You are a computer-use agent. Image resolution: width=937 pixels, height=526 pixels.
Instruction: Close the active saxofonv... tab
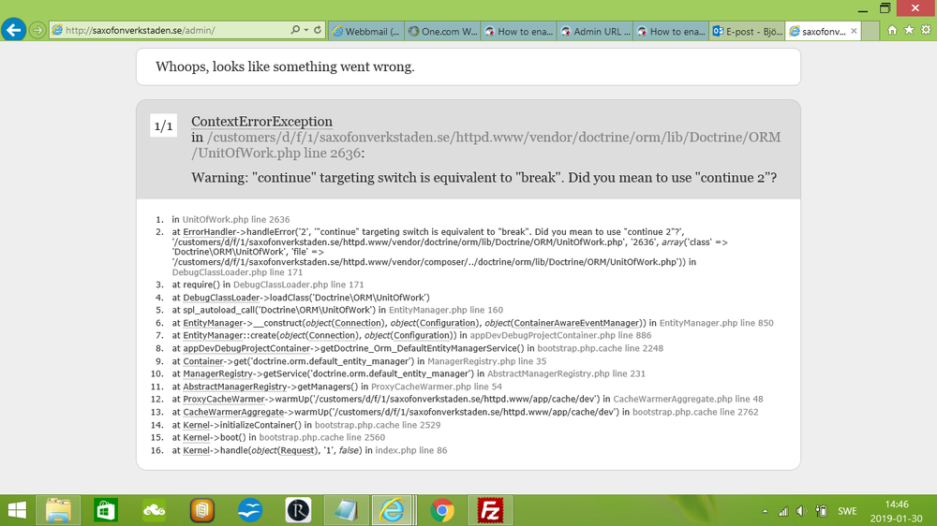click(x=854, y=31)
